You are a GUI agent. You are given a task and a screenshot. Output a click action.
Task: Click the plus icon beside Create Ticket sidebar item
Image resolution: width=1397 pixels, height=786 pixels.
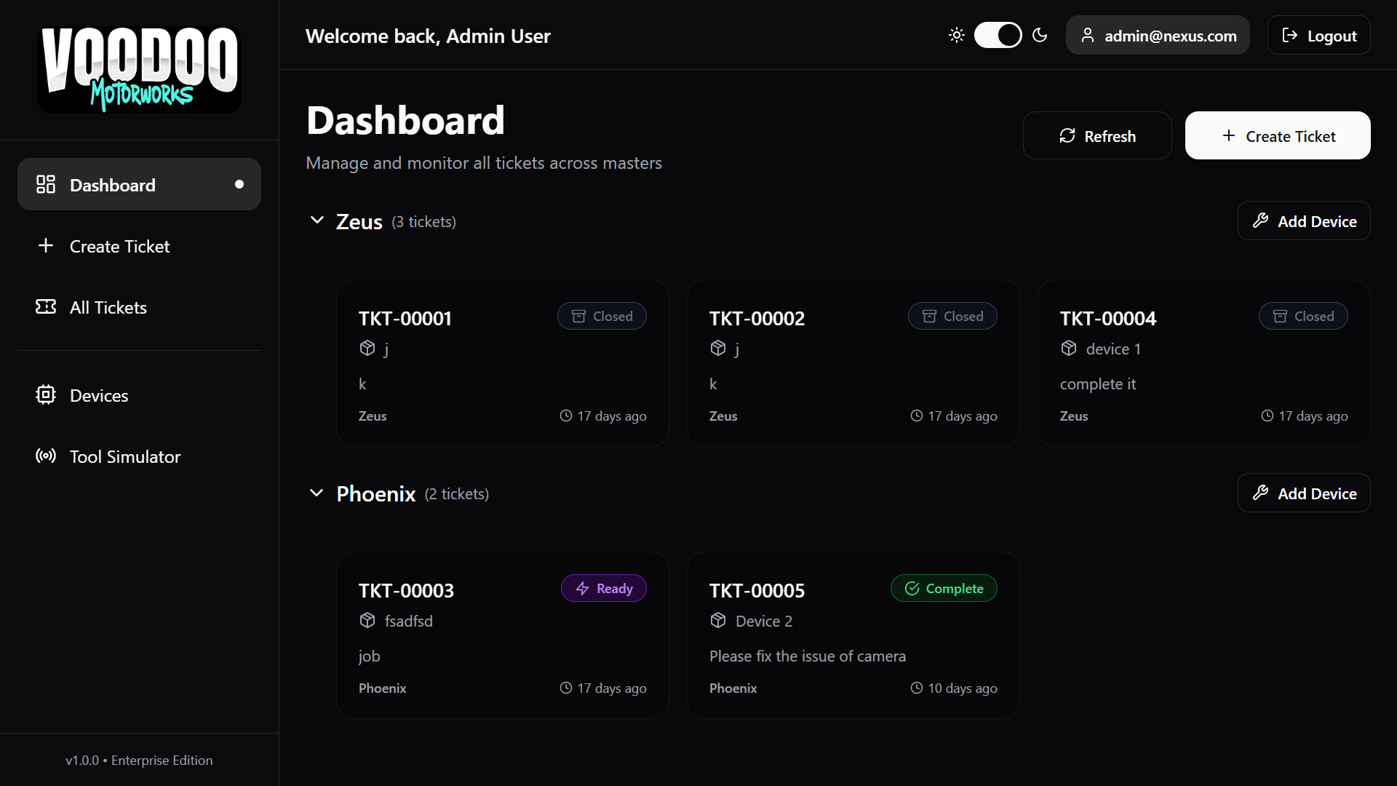click(x=45, y=245)
